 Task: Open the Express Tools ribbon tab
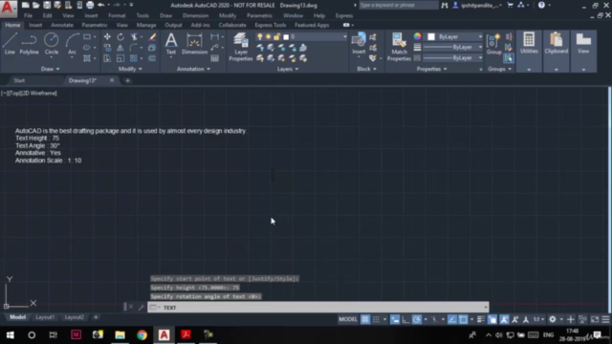(270, 25)
